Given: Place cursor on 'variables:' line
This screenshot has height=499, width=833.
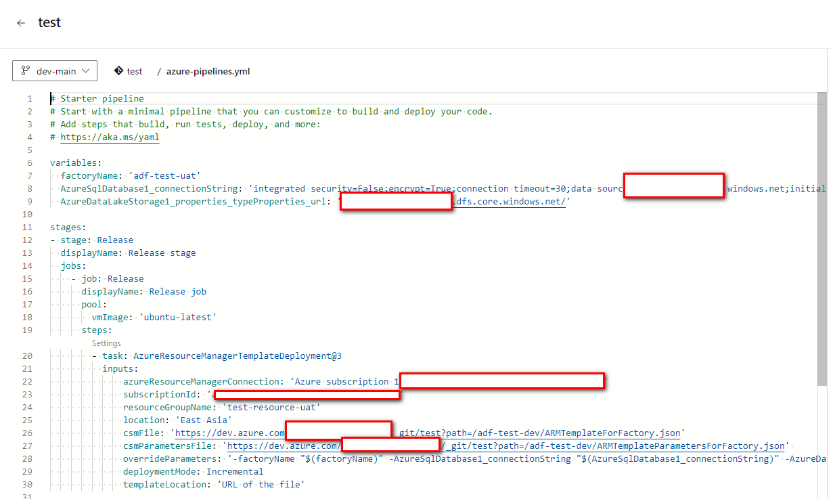Looking at the screenshot, I should pos(76,162).
